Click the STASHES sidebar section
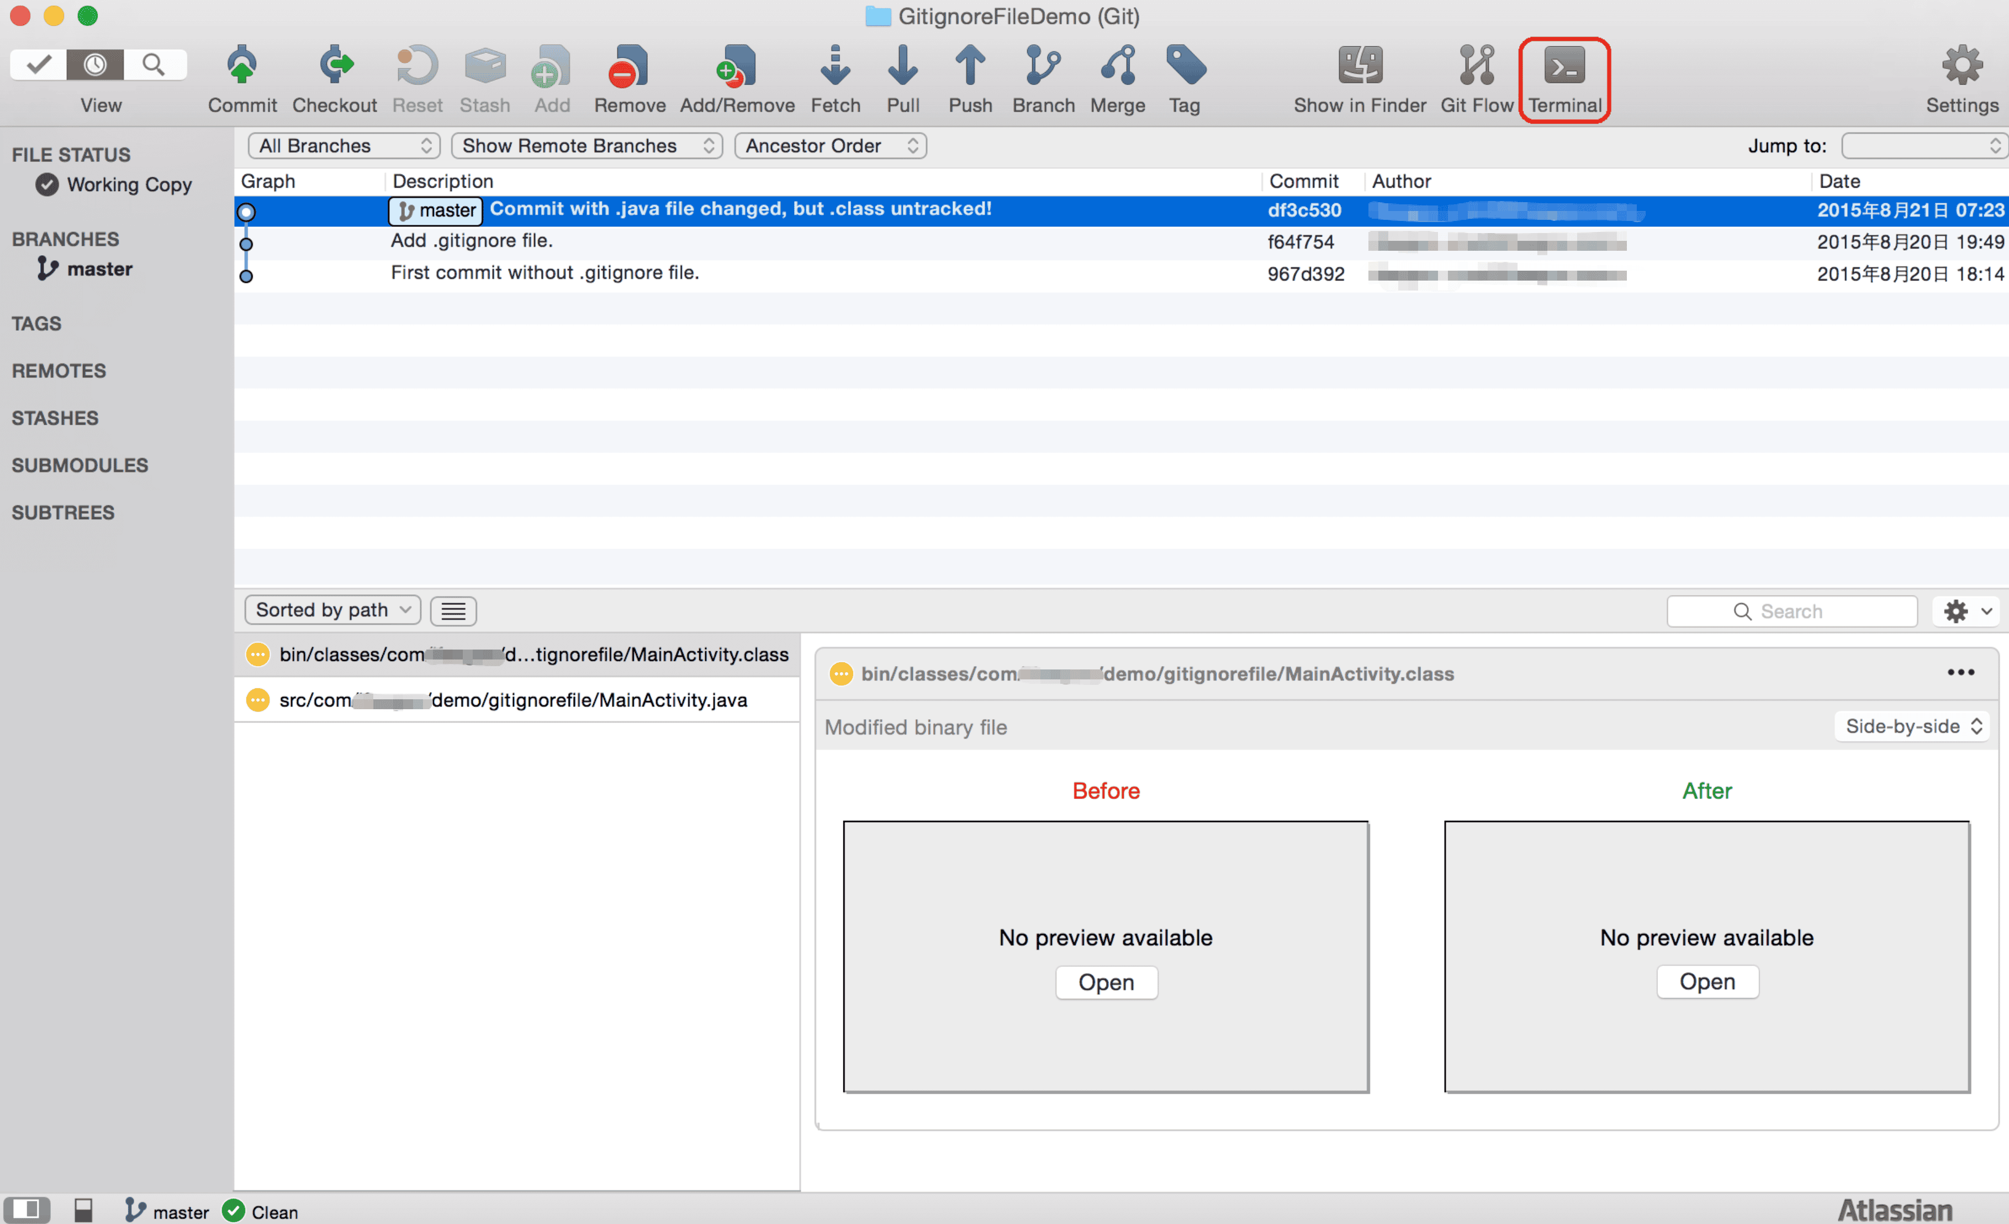2009x1224 pixels. click(55, 418)
